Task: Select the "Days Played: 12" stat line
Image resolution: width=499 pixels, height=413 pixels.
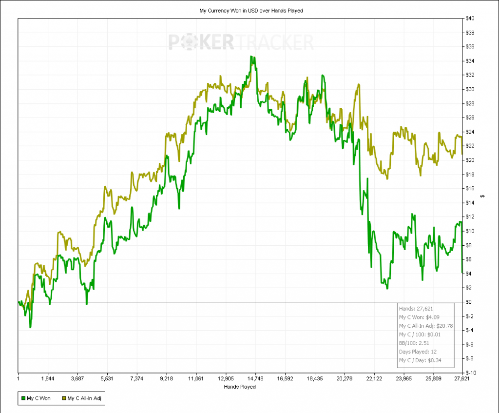Action: 418,352
